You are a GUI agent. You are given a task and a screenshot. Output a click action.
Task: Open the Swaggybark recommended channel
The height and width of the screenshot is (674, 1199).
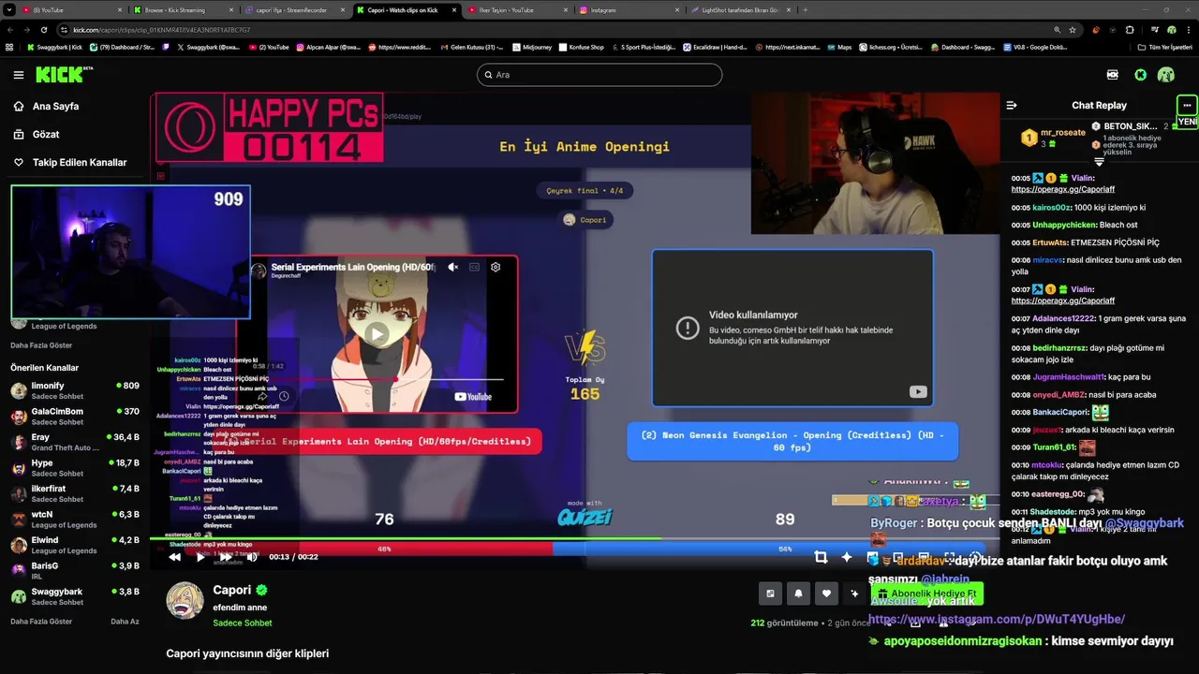tap(75, 596)
